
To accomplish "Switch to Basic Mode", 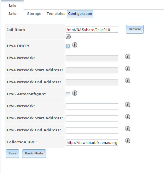I will click(34, 153).
